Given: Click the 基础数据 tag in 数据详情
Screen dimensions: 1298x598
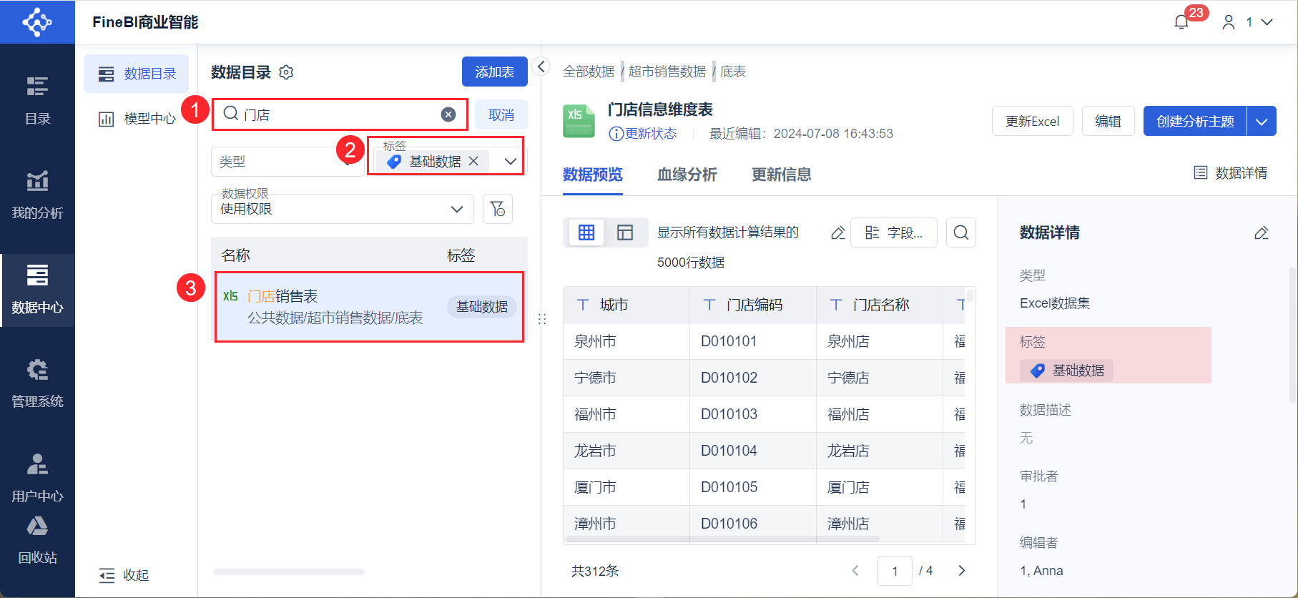Looking at the screenshot, I should pos(1066,371).
